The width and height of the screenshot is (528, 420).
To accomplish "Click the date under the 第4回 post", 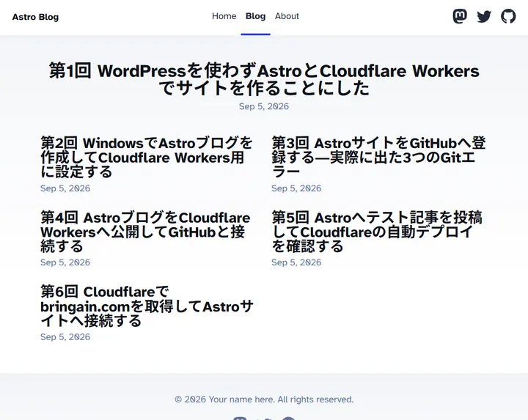I will (x=65, y=262).
